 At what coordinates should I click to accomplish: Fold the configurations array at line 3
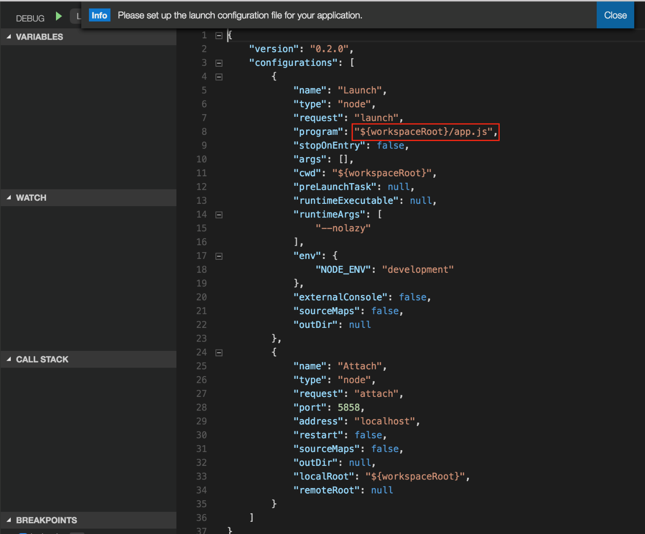[219, 63]
